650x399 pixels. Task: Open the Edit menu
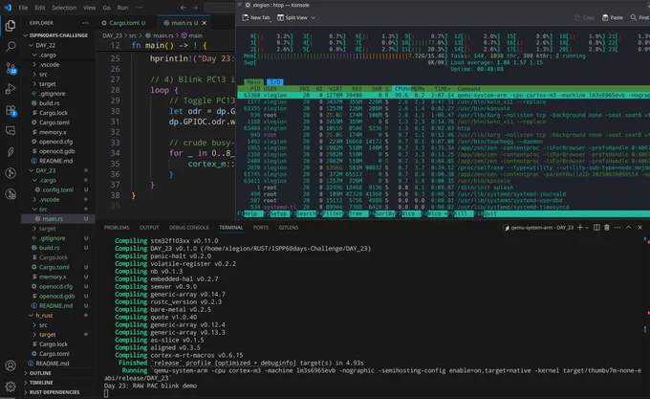tap(40, 8)
